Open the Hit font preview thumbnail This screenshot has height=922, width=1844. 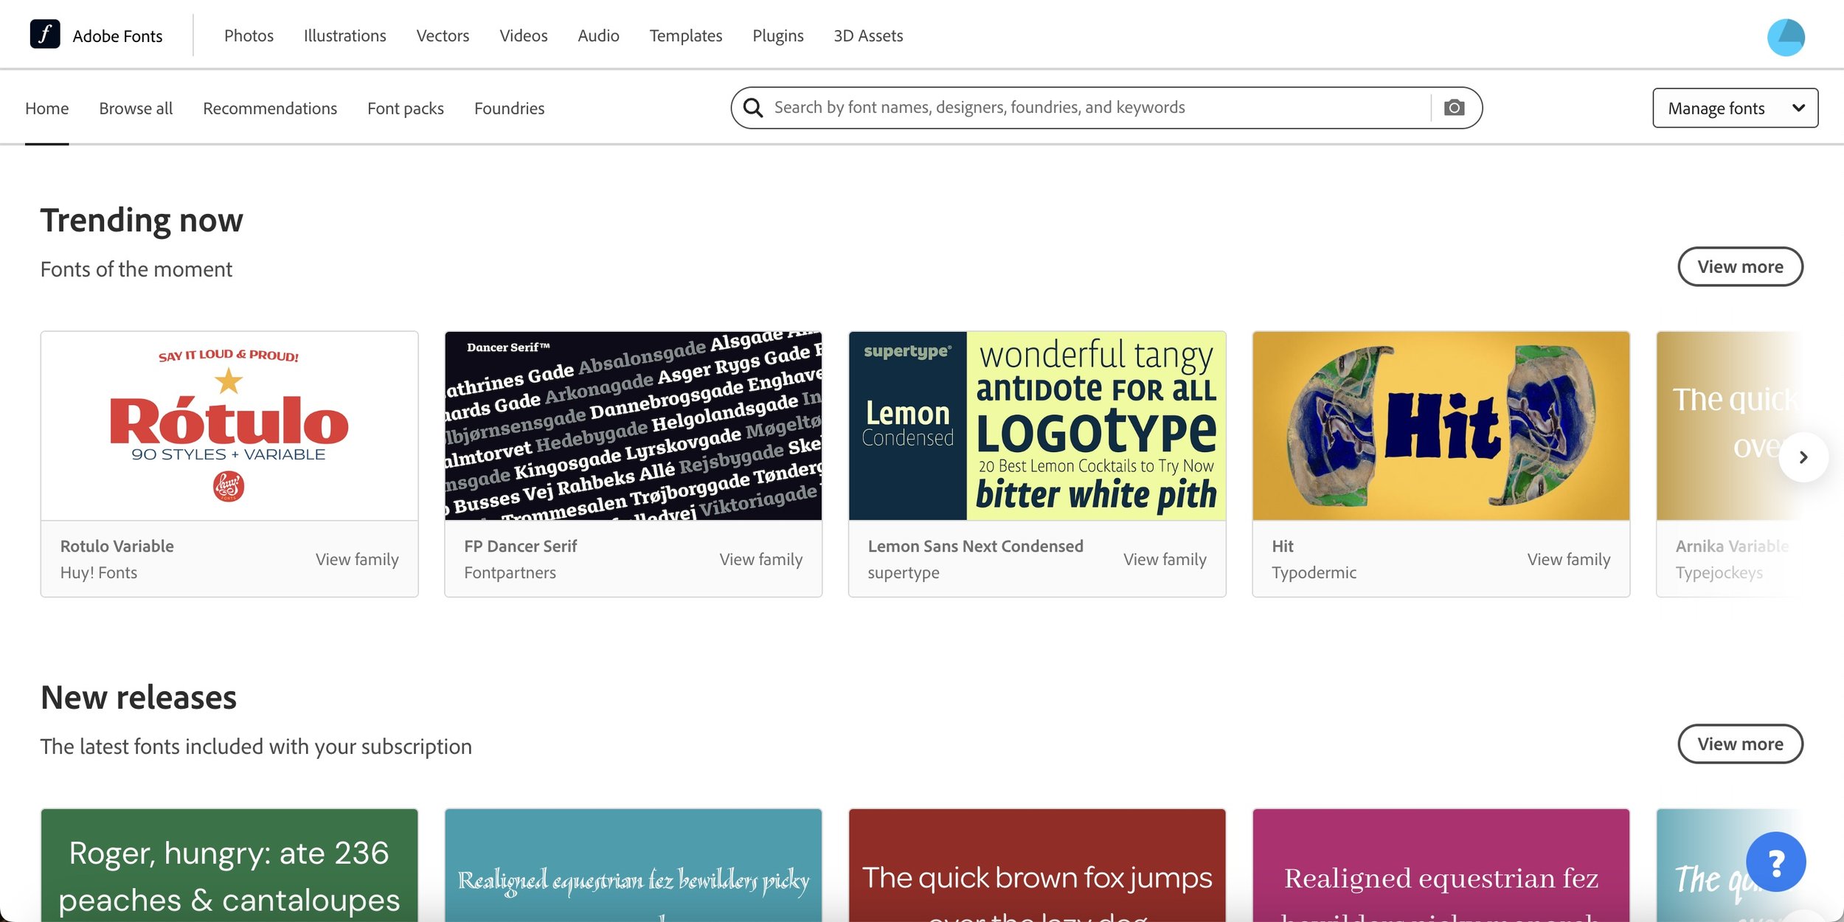coord(1441,426)
